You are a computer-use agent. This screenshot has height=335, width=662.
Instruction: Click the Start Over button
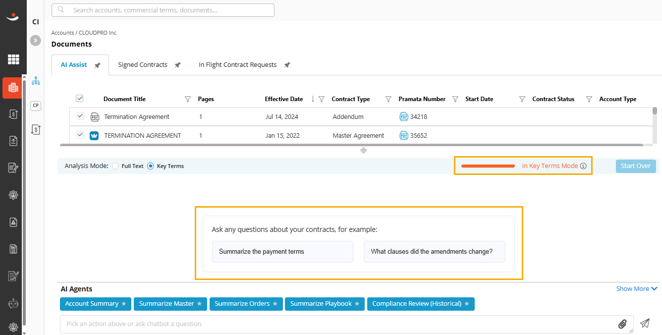pyautogui.click(x=636, y=166)
